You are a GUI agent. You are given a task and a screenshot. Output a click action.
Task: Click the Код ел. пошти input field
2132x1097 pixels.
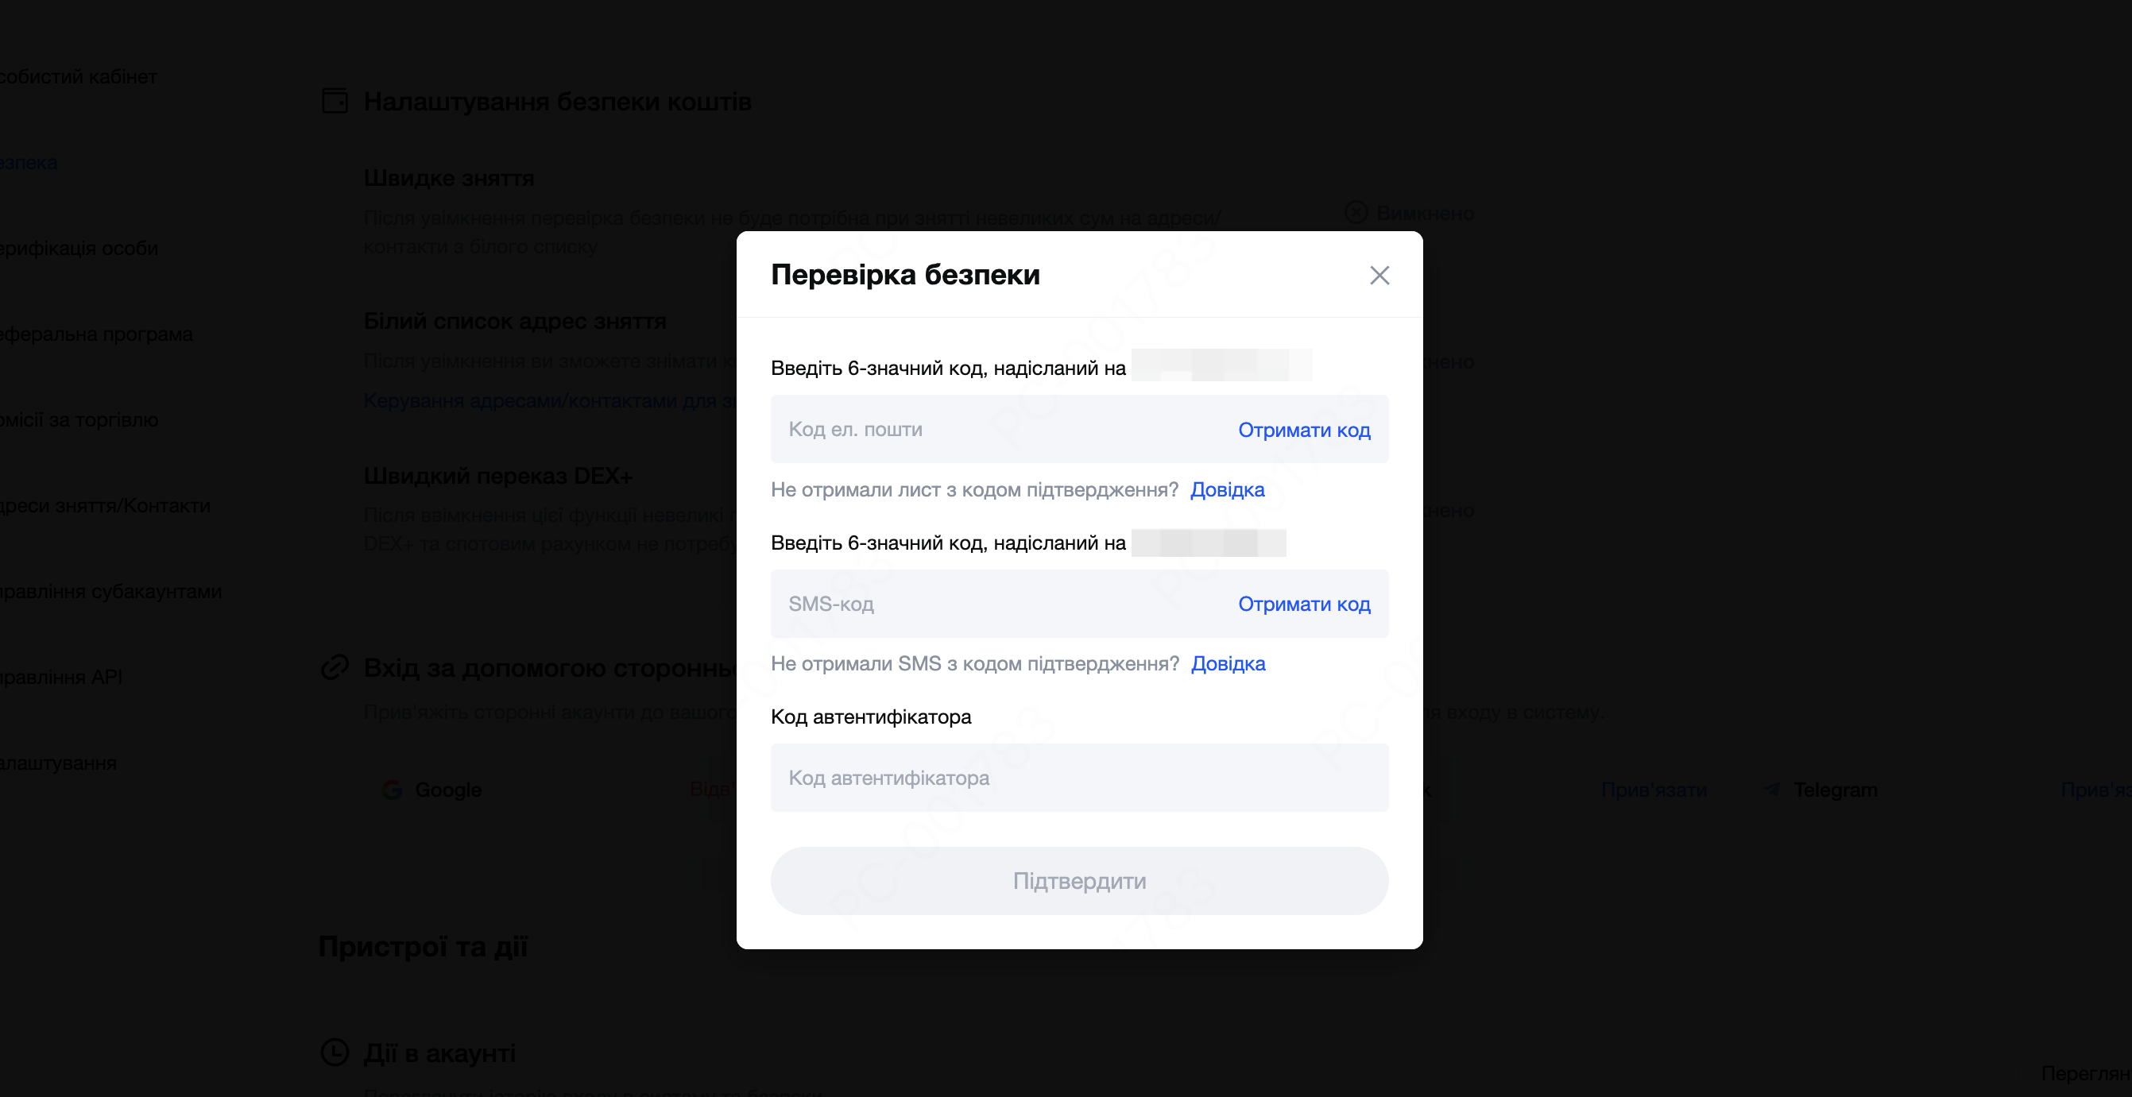point(1079,430)
